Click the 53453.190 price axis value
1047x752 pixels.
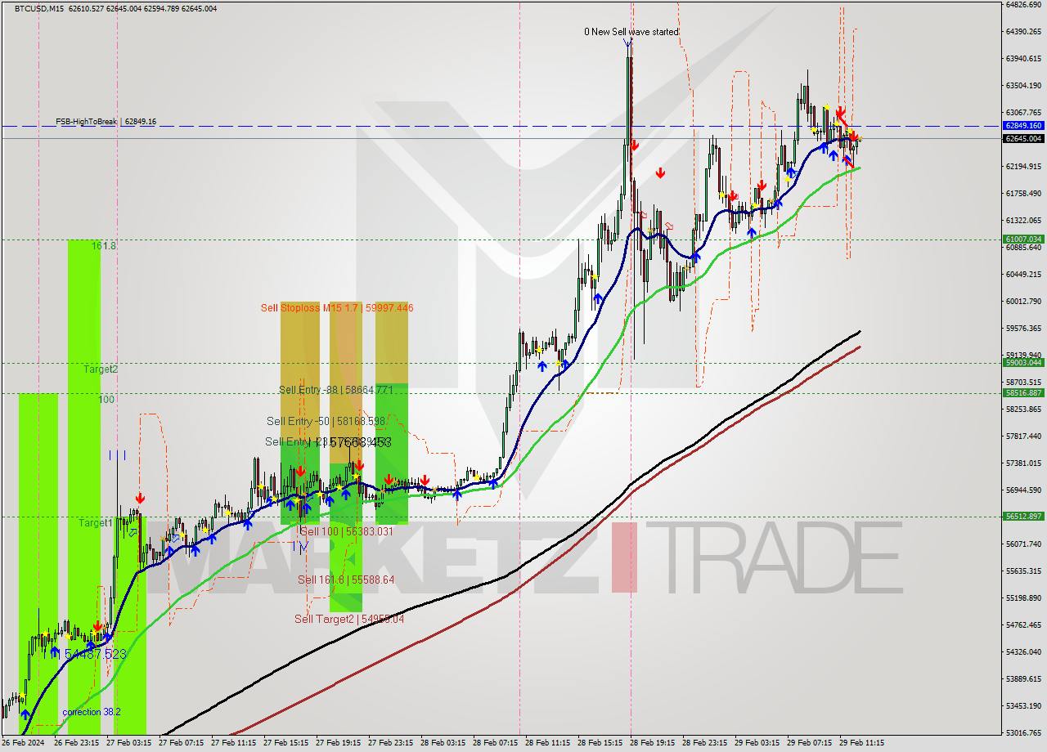tap(1022, 705)
